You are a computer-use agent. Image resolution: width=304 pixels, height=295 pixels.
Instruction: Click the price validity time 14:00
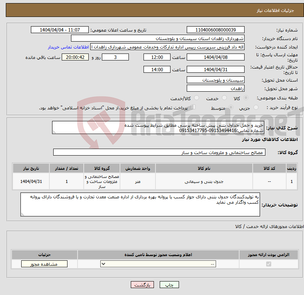(x=157, y=69)
